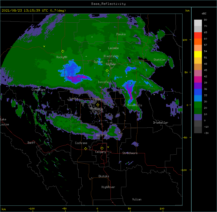Select the yellow diamond marker below Cochrane

86,149
